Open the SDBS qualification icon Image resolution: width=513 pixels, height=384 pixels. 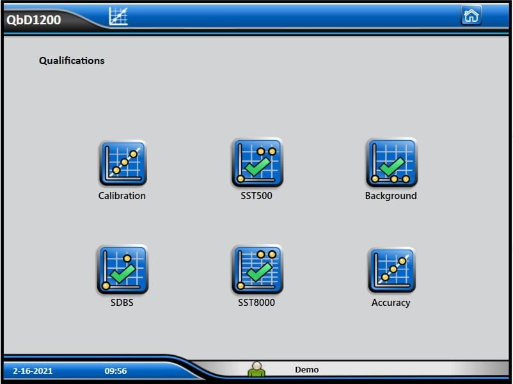122,270
